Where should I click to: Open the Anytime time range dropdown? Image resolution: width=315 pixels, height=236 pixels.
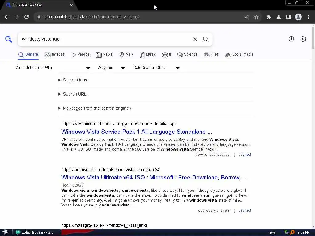pos(112,68)
